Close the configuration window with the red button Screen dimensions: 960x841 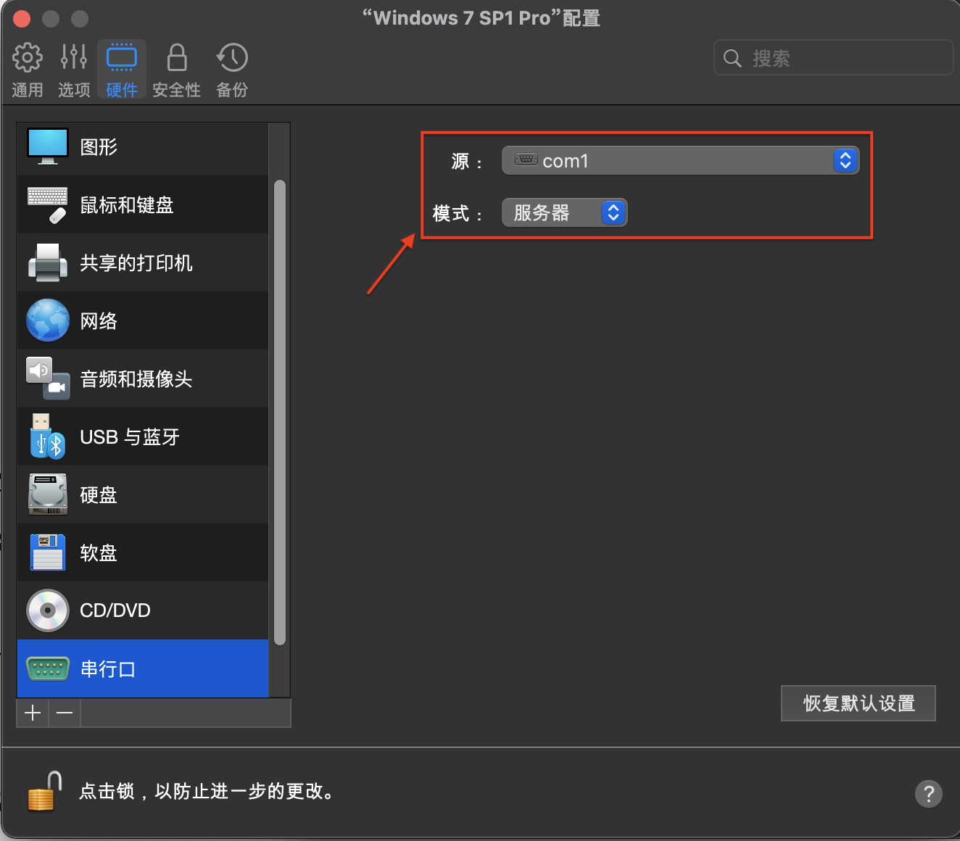pos(22,19)
